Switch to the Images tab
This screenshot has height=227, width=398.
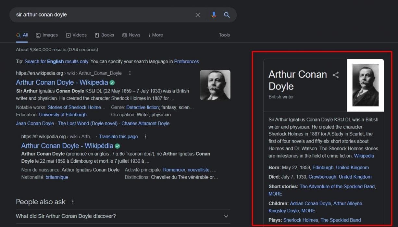click(47, 35)
